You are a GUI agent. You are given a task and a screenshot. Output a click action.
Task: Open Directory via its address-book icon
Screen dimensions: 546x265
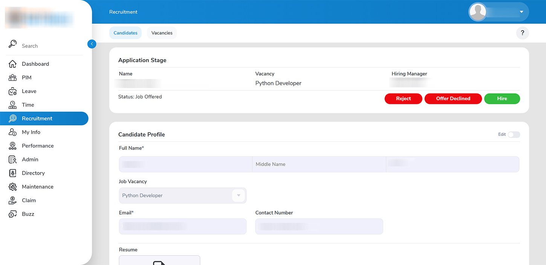click(x=12, y=173)
